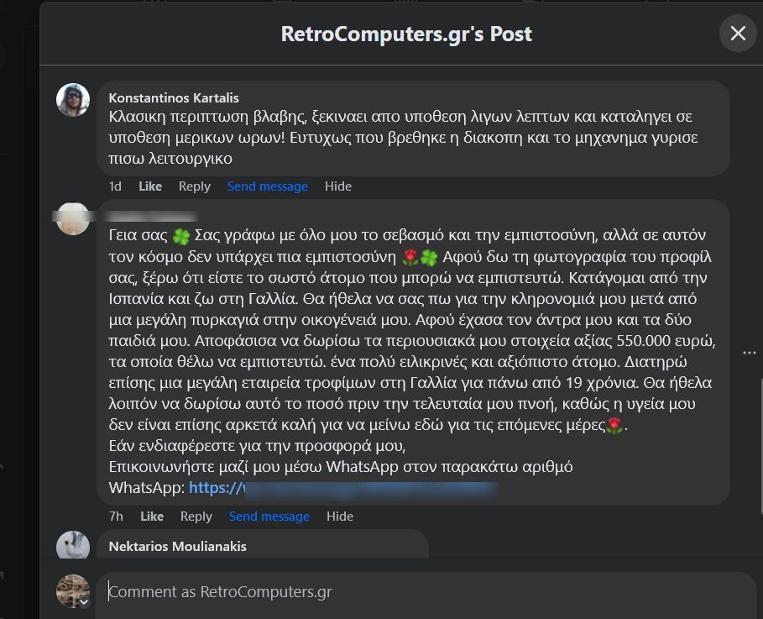763x619 pixels.
Task: Click the 1d comment timestamp
Action: pos(115,186)
